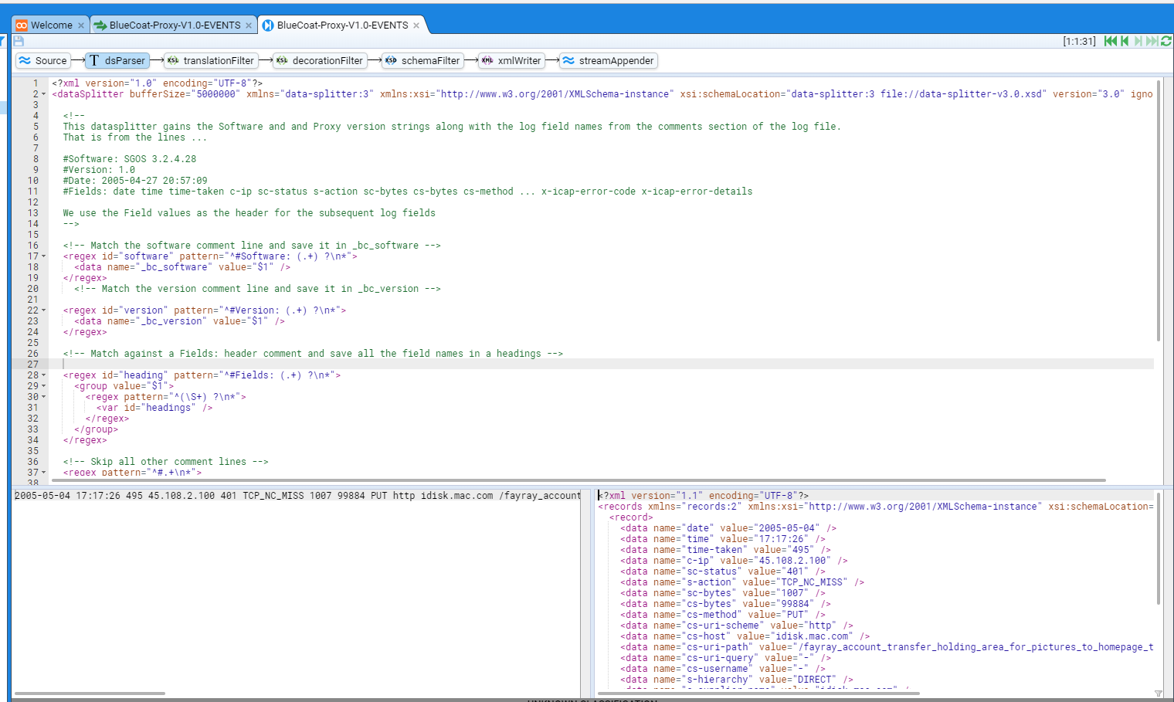Click the dsParser pipeline node
Viewport: 1174px width, 702px height.
click(x=117, y=61)
